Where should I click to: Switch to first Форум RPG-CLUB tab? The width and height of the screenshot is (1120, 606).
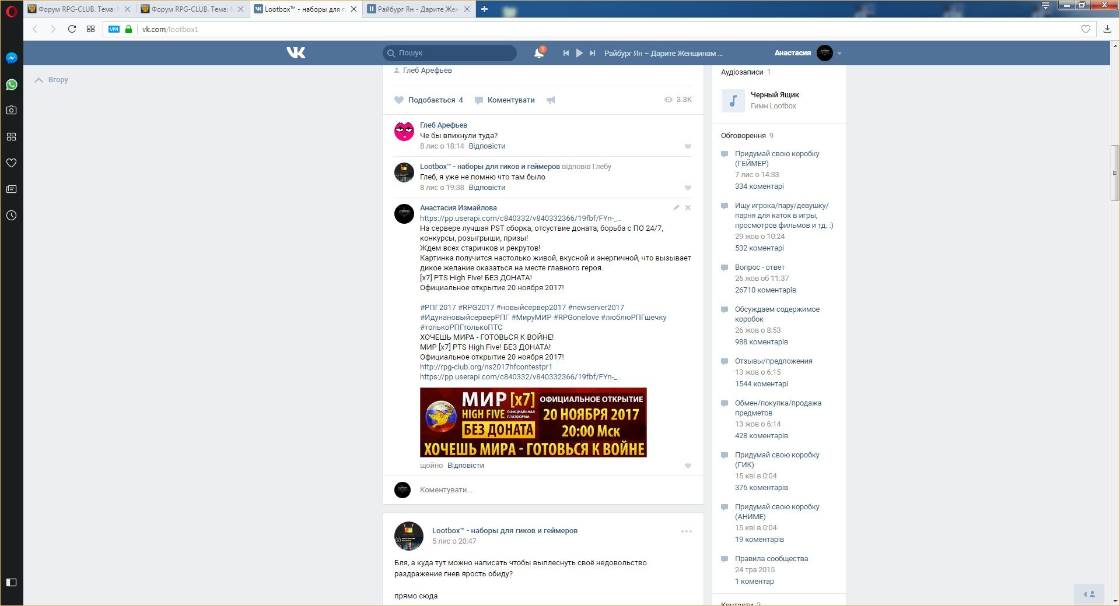(x=79, y=9)
